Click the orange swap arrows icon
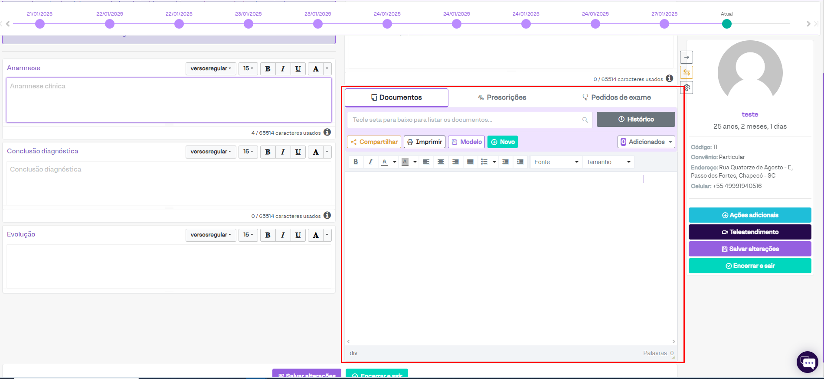This screenshot has width=824, height=379. point(686,72)
